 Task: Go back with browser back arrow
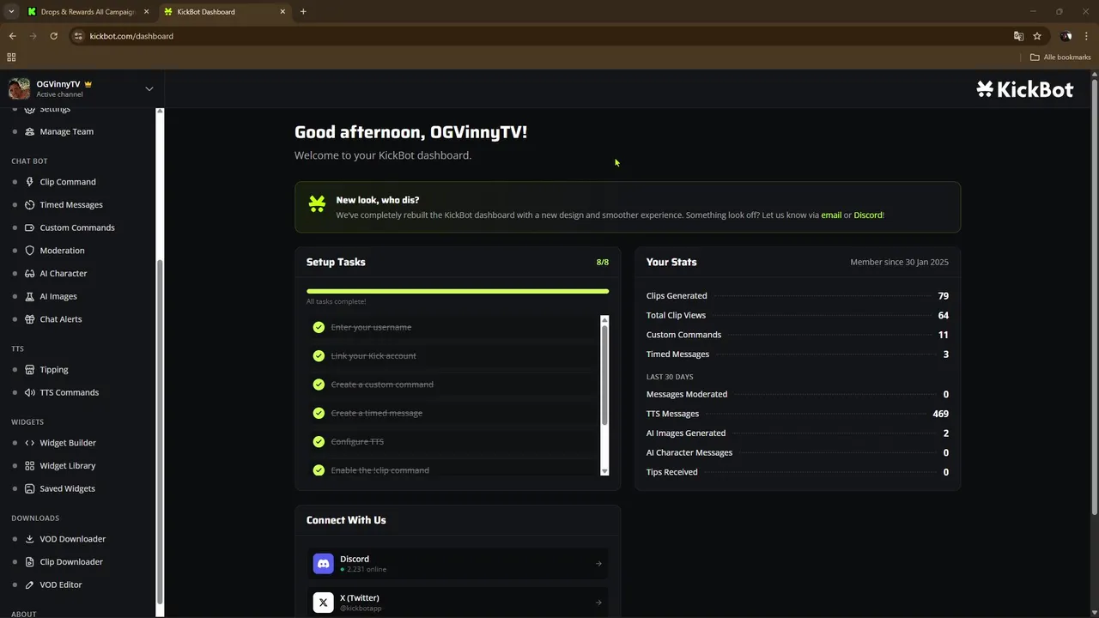pyautogui.click(x=12, y=36)
